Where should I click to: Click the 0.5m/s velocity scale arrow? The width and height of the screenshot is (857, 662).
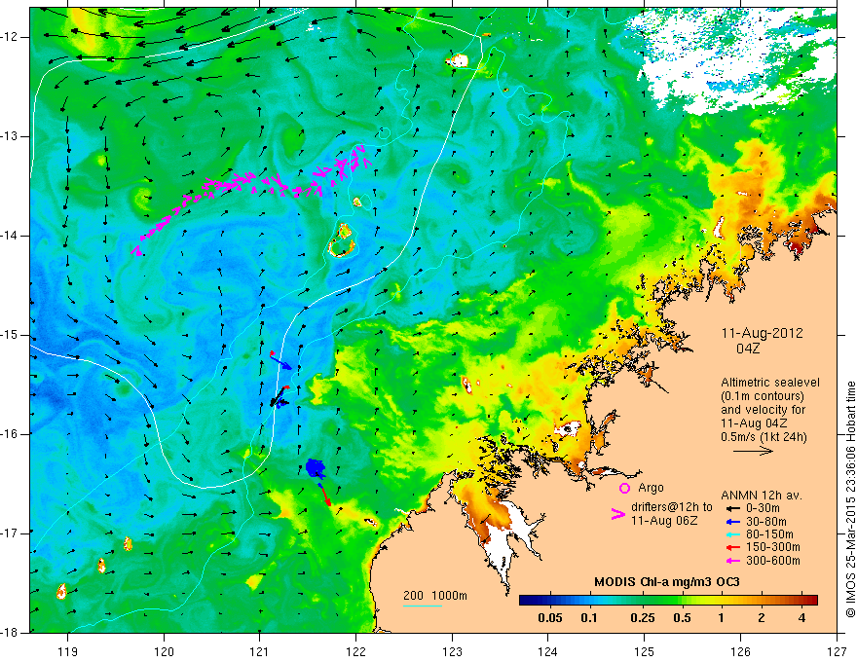tap(753, 451)
